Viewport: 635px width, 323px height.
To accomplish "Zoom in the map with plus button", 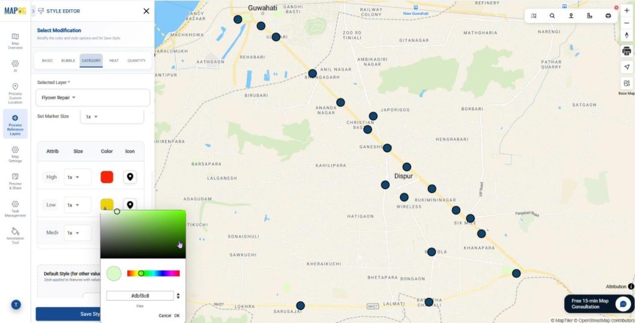I will click(626, 11).
